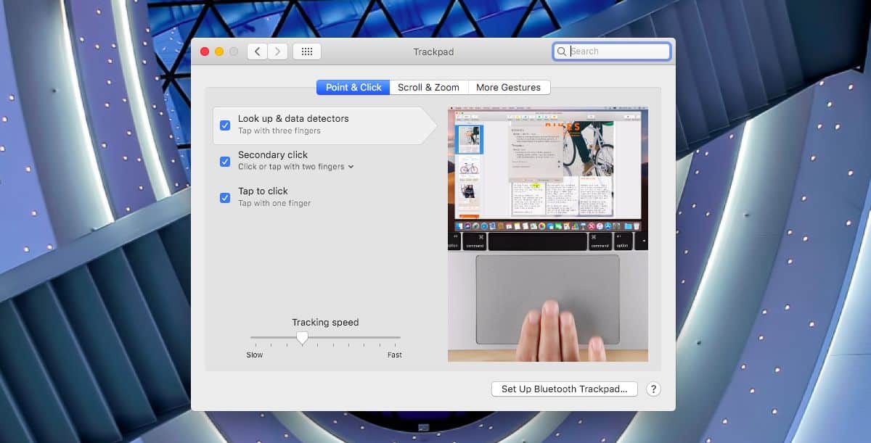Click Set Up Bluetooth Trackpad button
871x443 pixels.
tap(564, 389)
